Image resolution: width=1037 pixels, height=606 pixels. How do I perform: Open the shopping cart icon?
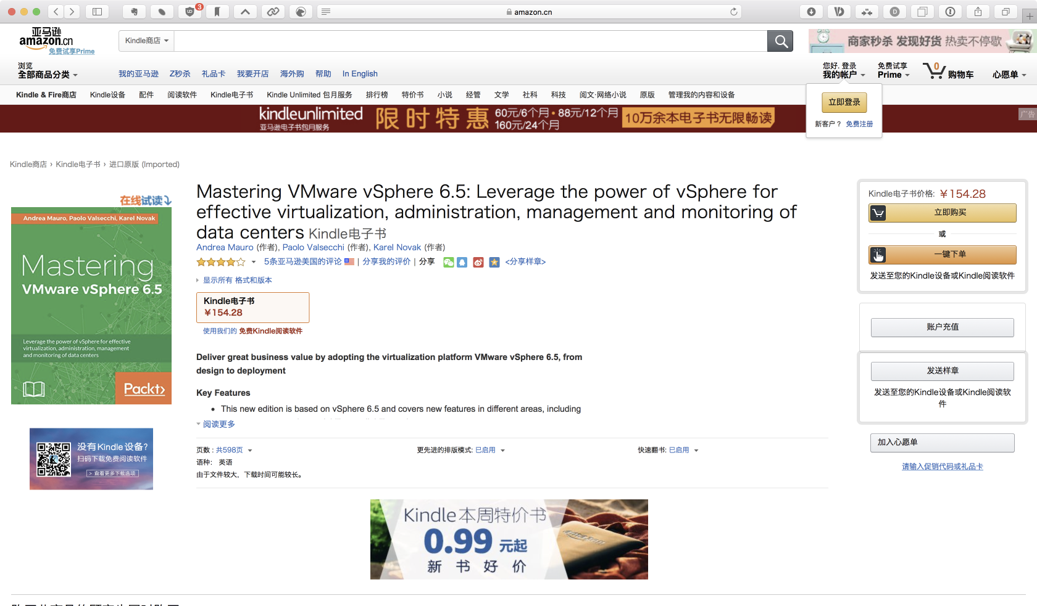coord(934,71)
